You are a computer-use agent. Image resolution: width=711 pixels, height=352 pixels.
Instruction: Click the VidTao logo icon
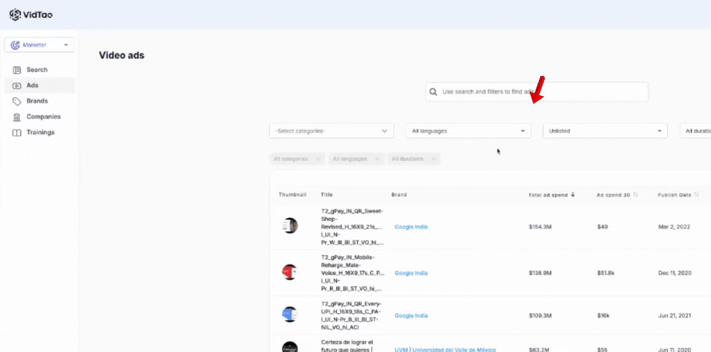coord(15,14)
